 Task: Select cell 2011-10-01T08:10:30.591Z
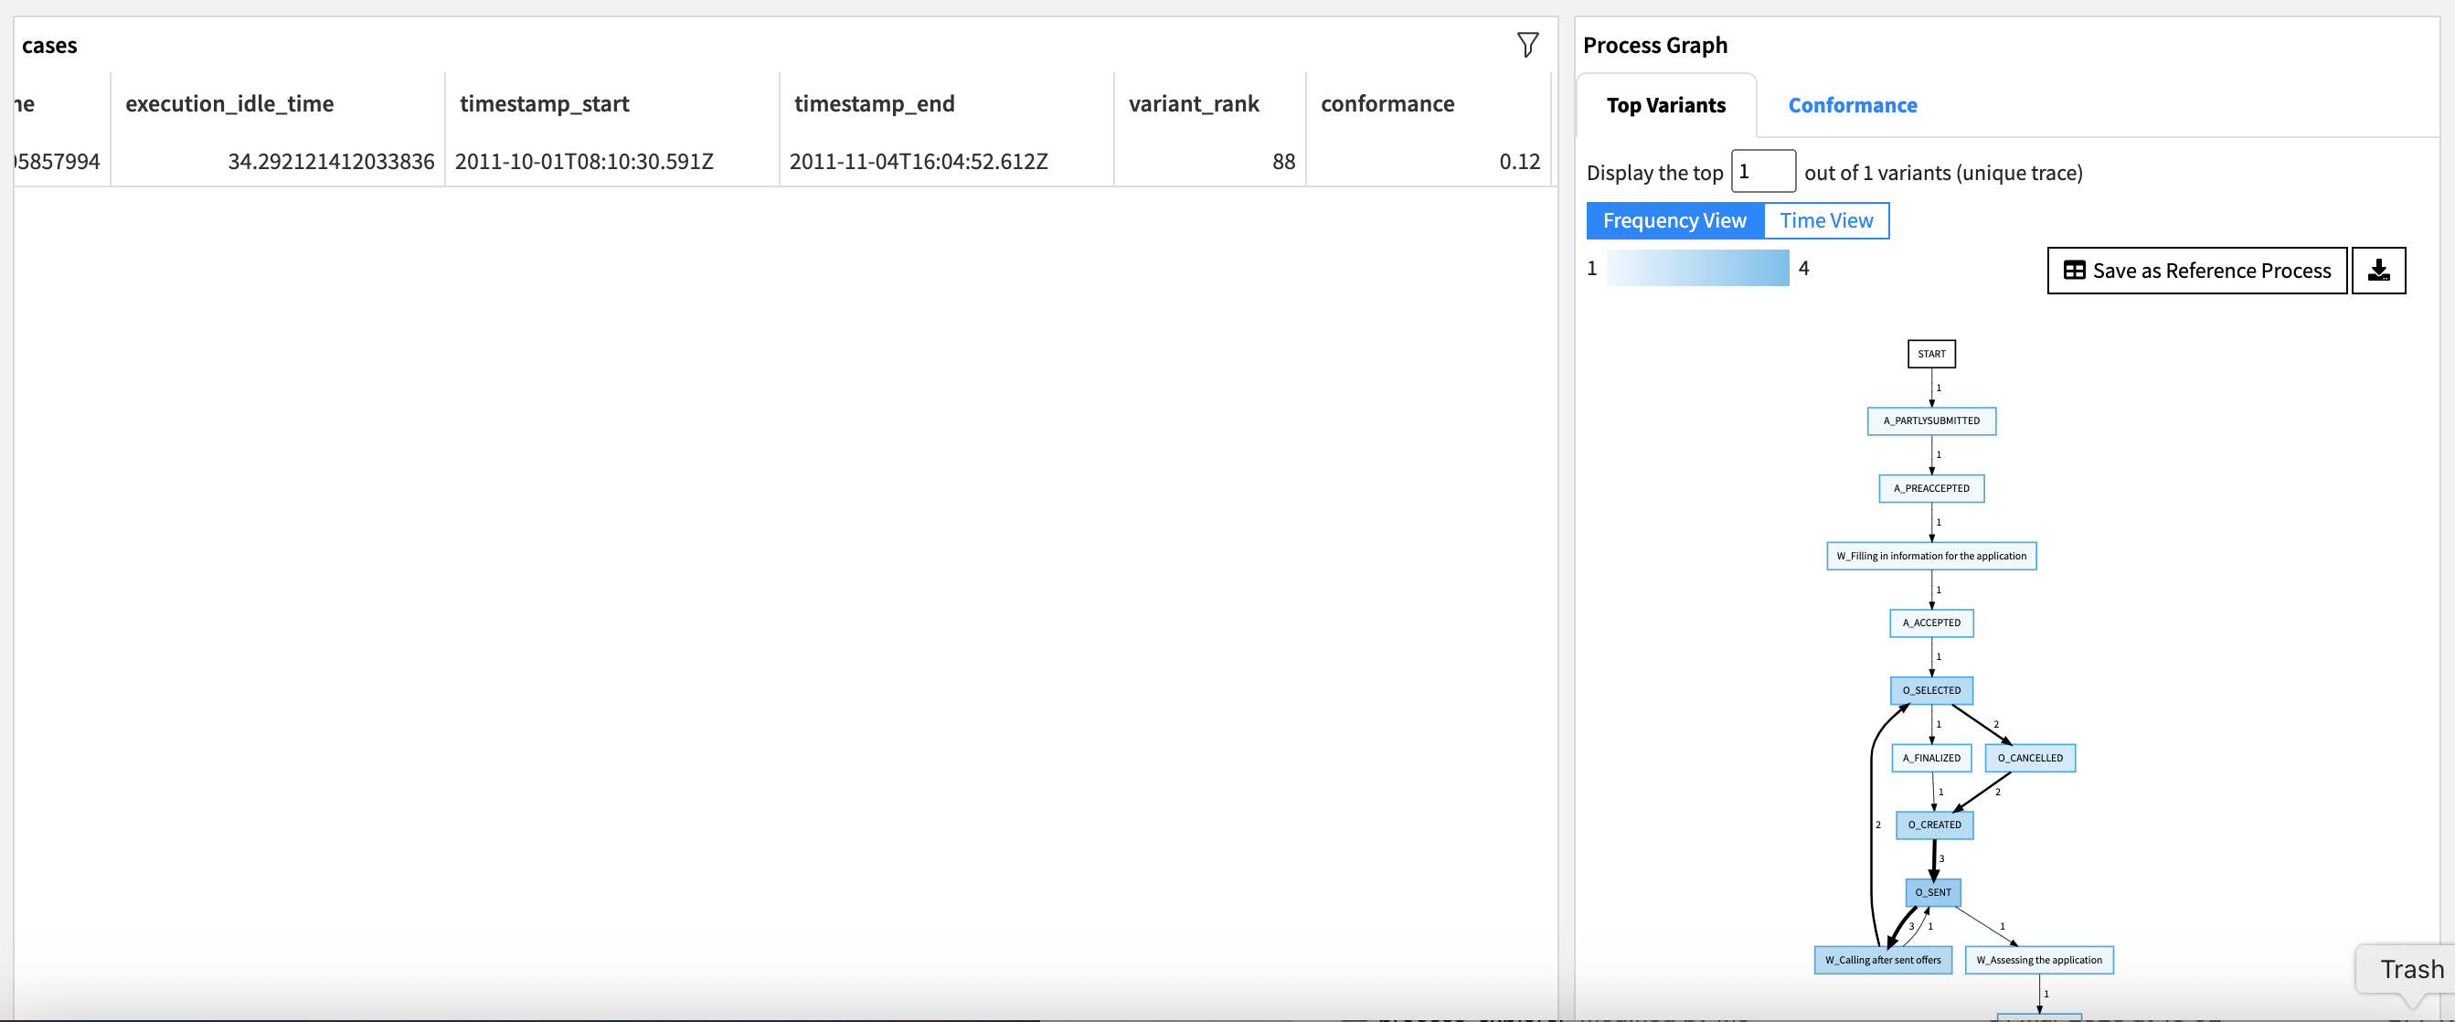click(x=584, y=161)
